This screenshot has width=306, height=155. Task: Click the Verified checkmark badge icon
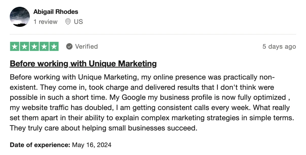click(69, 46)
